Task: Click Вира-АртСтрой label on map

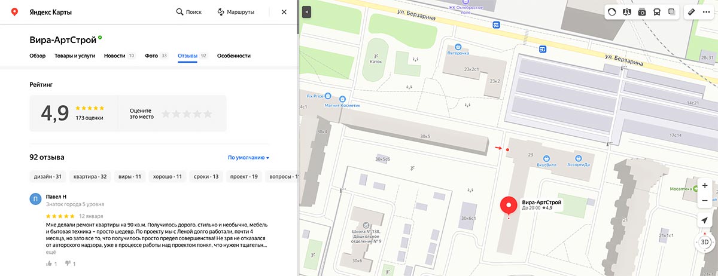Action: click(541, 203)
